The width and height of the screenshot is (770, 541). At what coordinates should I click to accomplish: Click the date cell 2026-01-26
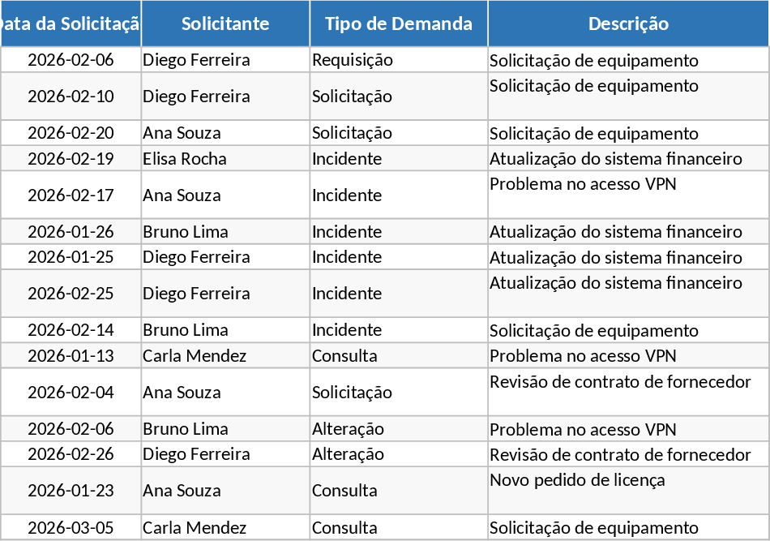point(71,232)
